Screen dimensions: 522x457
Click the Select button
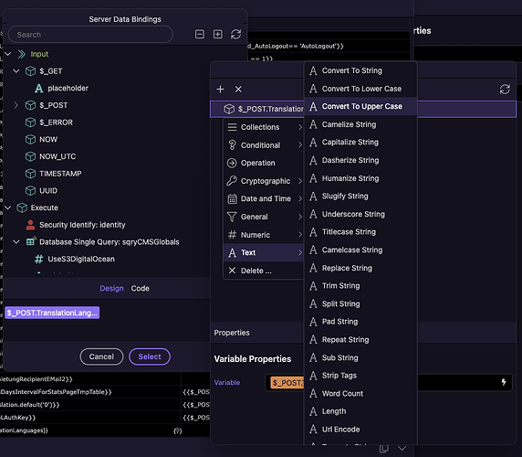click(x=150, y=356)
